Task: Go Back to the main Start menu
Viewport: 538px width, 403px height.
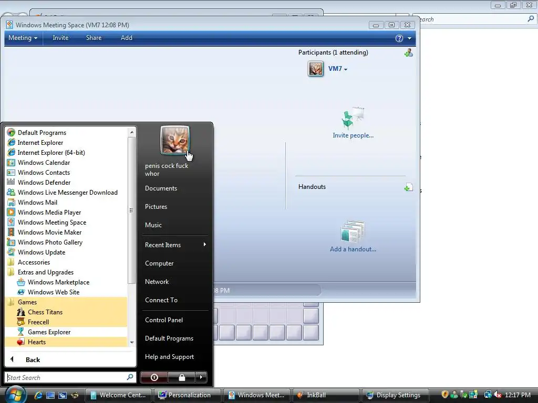Action: 33,359
